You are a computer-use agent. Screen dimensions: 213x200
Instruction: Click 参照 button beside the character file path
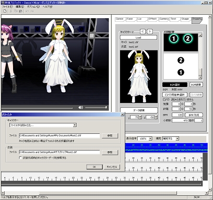(x=110, y=136)
